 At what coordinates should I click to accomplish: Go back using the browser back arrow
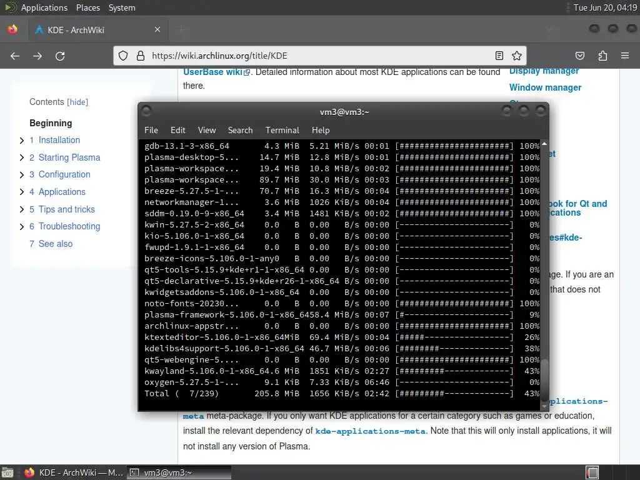15,56
